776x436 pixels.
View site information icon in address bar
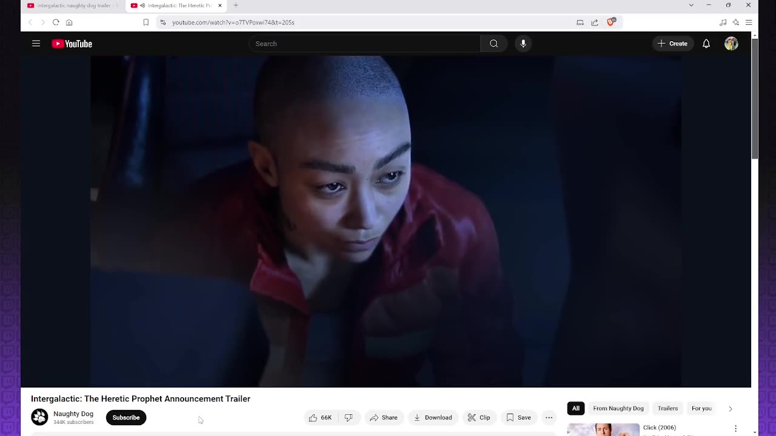(x=162, y=22)
